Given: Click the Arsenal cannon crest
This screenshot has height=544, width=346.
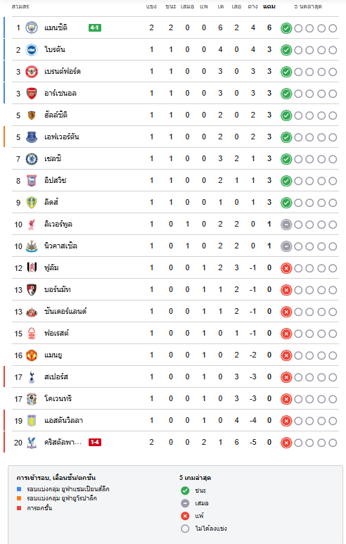Looking at the screenshot, I should 32,94.
